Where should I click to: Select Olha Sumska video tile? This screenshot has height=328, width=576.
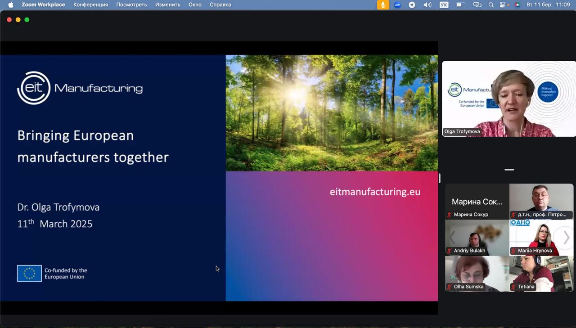tap(477, 274)
